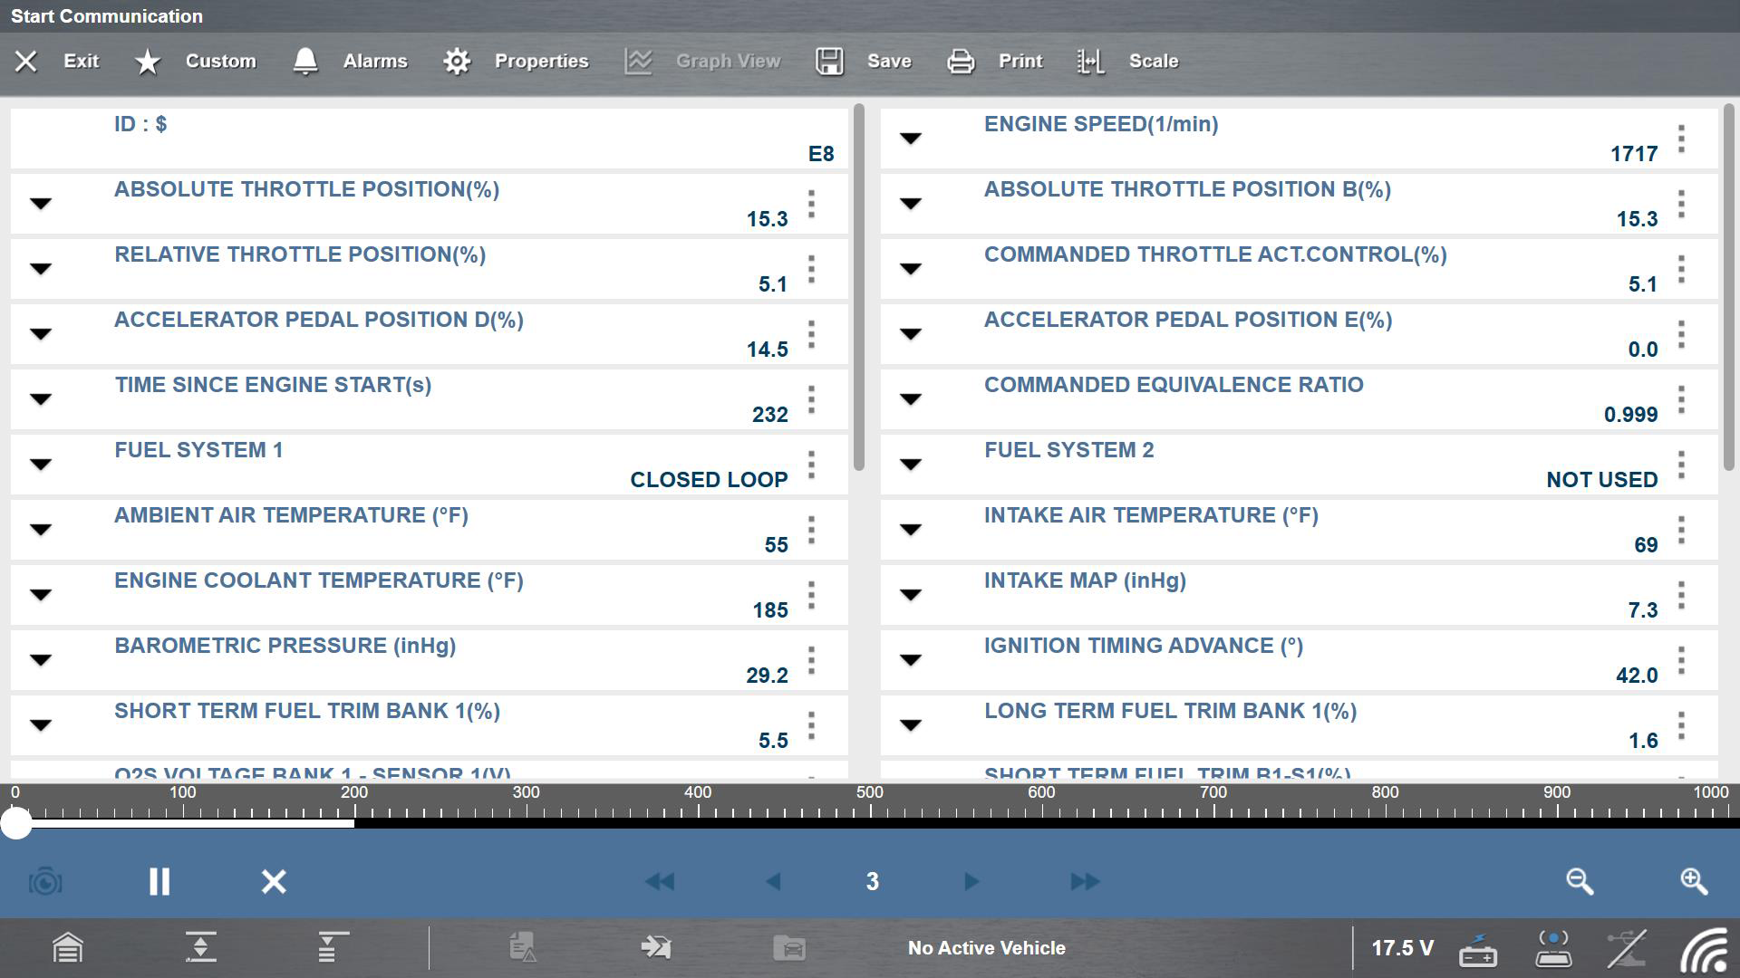This screenshot has height=978, width=1740.
Task: Click the zoom out magnifier icon
Action: click(1580, 881)
